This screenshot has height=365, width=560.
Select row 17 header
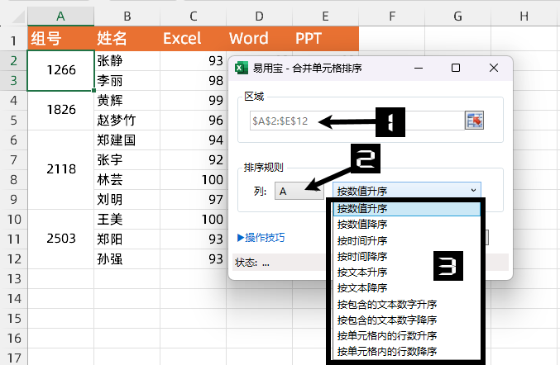(x=13, y=358)
